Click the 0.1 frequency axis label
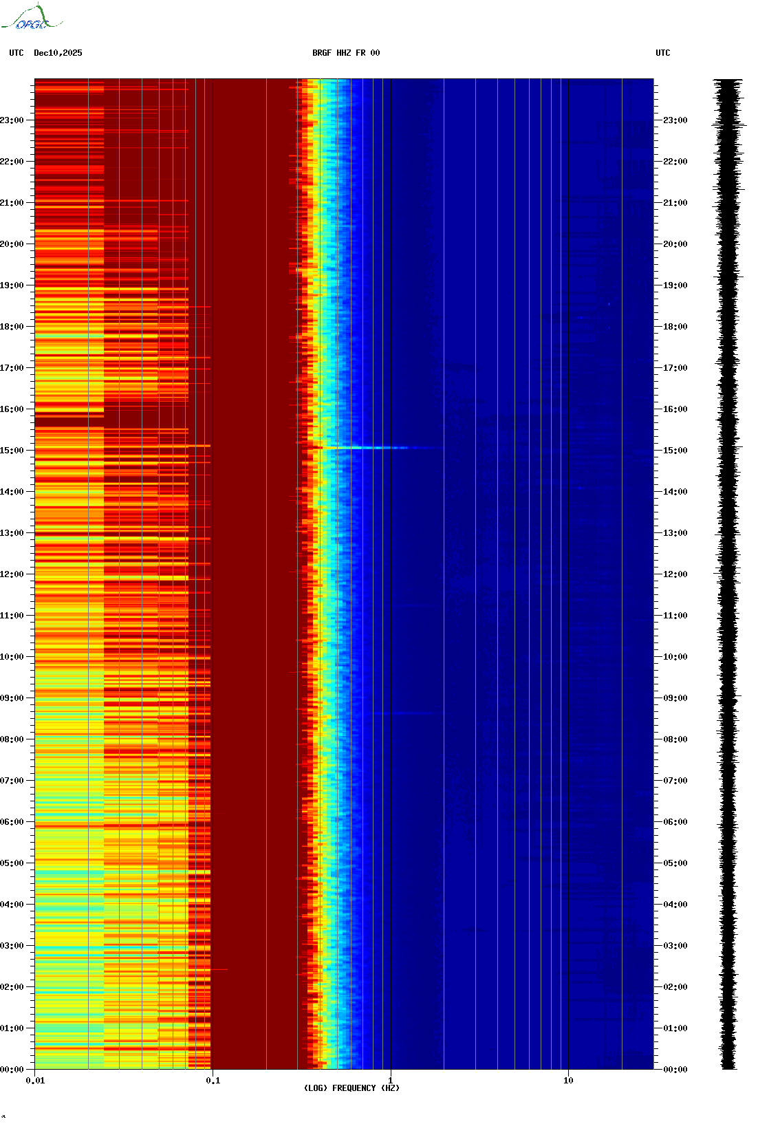Image resolution: width=758 pixels, height=1124 pixels. pyautogui.click(x=213, y=1081)
